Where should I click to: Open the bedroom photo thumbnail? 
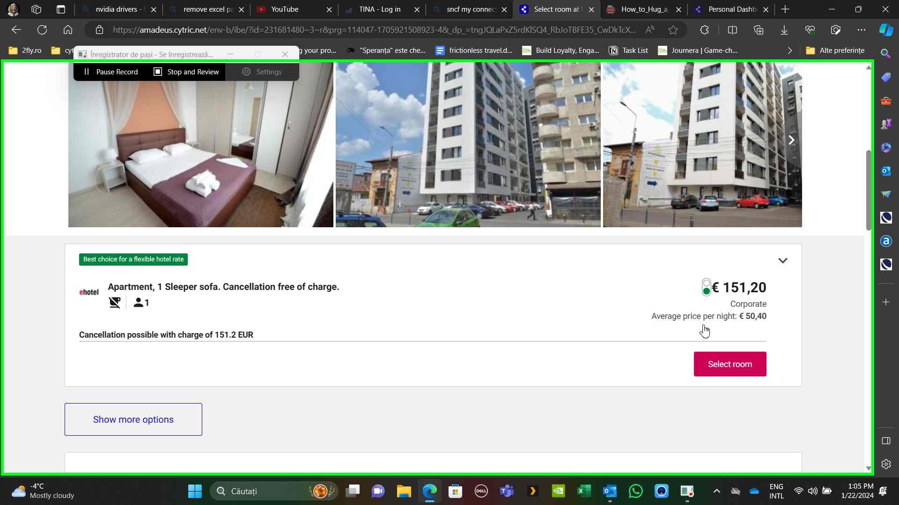[x=201, y=145]
